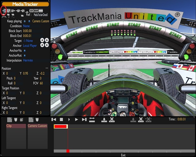The width and height of the screenshot is (196, 157).
Task: Click the Left Tangent Y value
Action: [24, 103]
